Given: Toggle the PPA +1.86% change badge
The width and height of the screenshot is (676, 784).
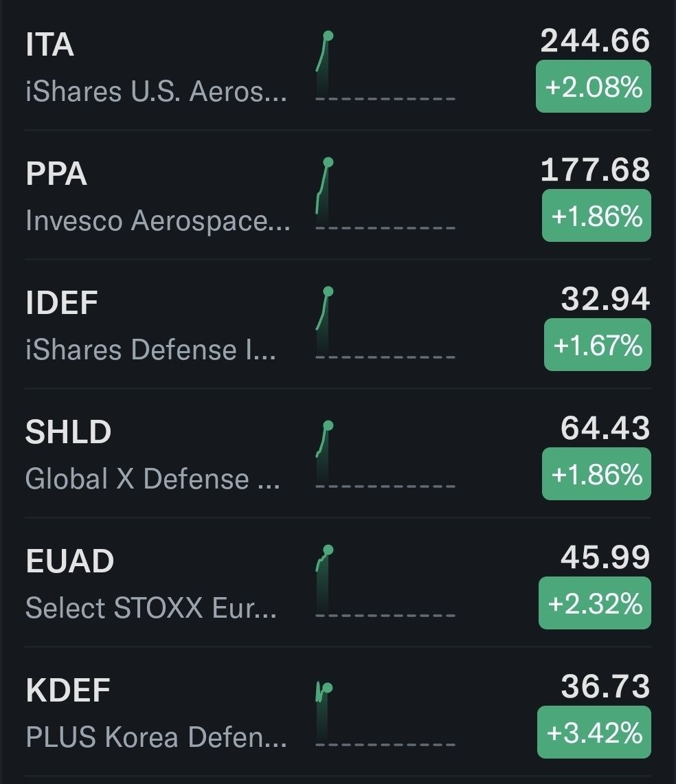Looking at the screenshot, I should [596, 216].
